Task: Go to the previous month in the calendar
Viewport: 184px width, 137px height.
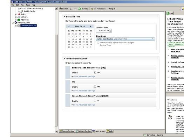Action: (x=69, y=27)
